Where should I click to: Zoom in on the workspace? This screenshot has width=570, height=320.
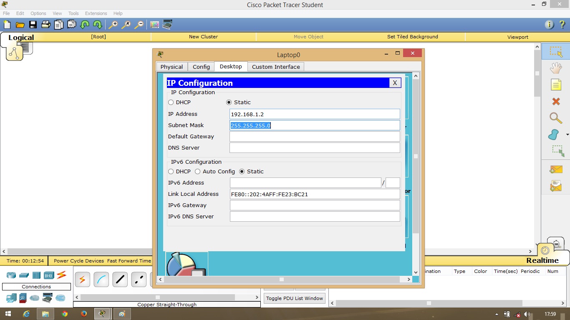point(113,25)
